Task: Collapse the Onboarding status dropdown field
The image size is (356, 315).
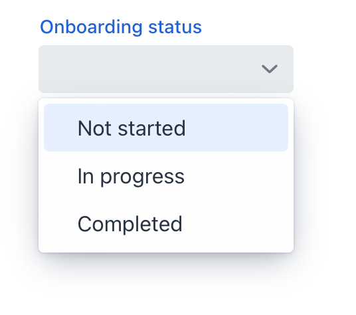Action: [x=166, y=69]
